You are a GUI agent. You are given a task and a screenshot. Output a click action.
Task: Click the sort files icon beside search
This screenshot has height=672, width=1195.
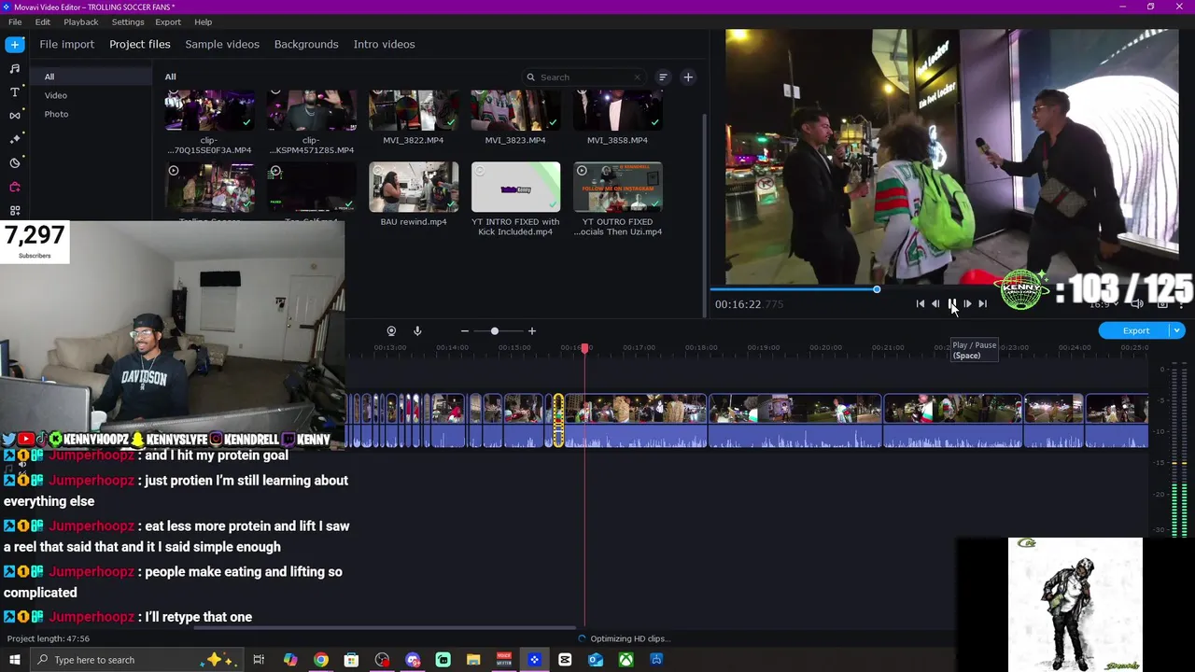pos(663,77)
